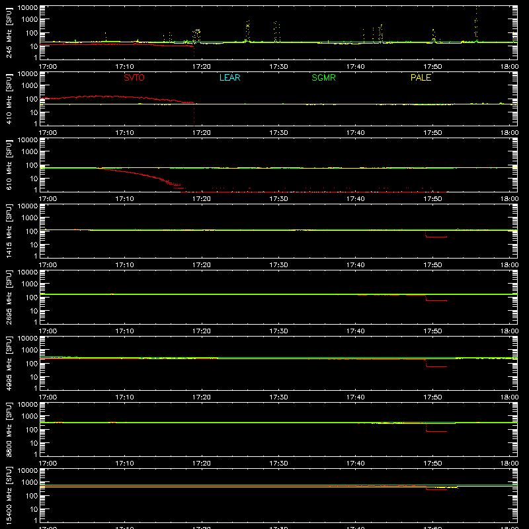Click the cyan LEAR station legend label
This screenshot has height=529, width=529.
[229, 77]
